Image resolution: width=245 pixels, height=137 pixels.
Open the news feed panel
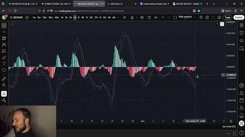[241, 108]
